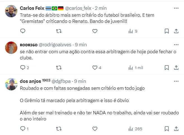Click dos anjos' profile avatar

pos(11,84)
